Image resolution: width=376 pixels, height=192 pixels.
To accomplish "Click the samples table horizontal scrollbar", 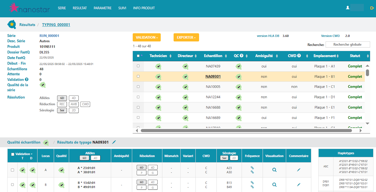I will click(246, 130).
